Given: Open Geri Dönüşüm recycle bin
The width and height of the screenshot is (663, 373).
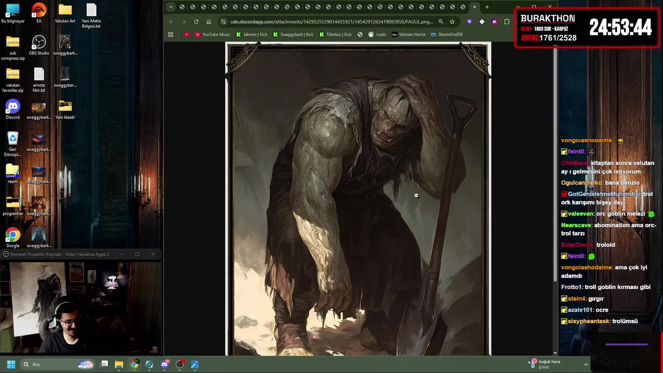Looking at the screenshot, I should pyautogui.click(x=12, y=145).
